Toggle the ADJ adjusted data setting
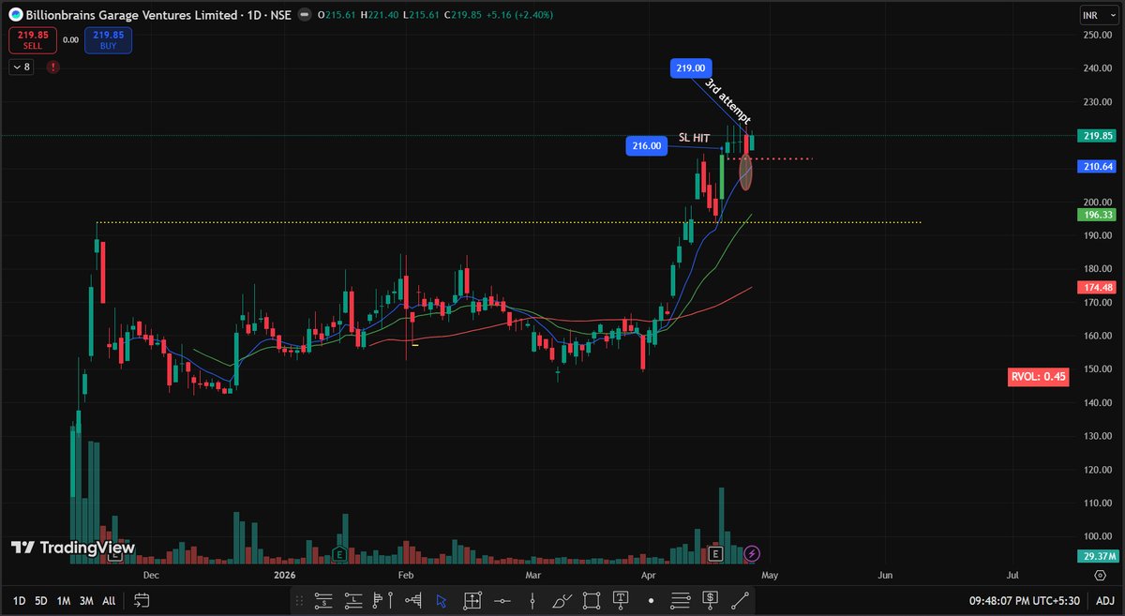Screen dimensions: 1125x616 tap(1105, 599)
